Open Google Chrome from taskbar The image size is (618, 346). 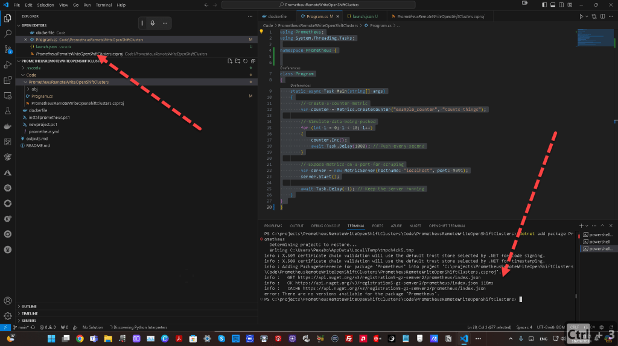(80, 339)
